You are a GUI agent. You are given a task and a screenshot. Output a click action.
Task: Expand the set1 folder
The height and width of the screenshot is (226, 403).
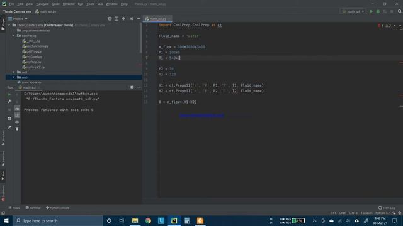(x=14, y=72)
